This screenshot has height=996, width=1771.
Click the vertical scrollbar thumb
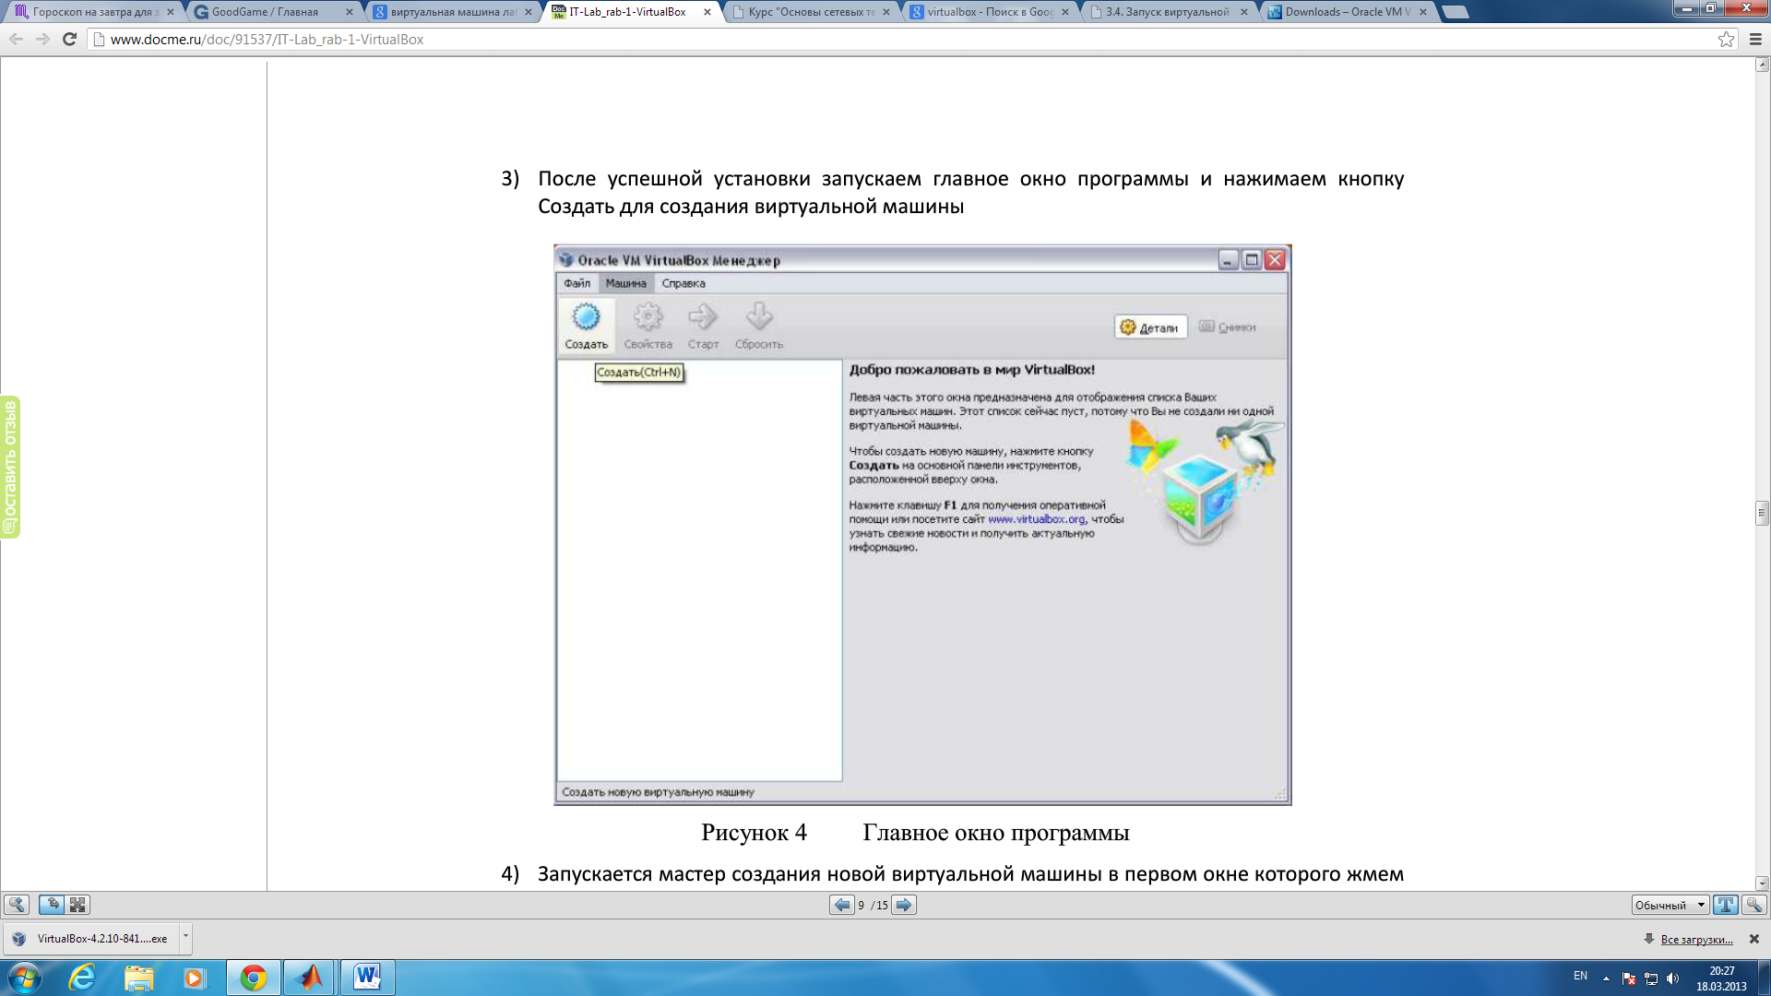click(1762, 513)
